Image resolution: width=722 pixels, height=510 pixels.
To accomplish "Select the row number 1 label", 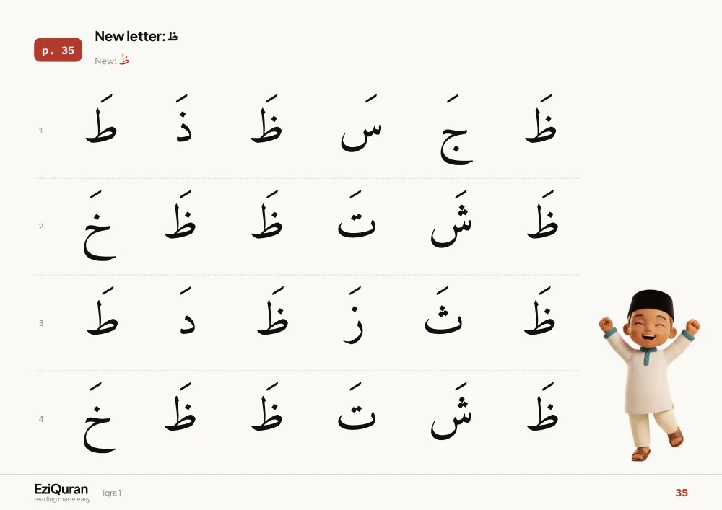I will click(x=41, y=131).
